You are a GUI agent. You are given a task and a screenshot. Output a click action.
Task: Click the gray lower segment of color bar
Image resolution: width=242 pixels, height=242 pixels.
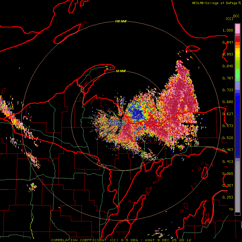[x=237, y=187]
